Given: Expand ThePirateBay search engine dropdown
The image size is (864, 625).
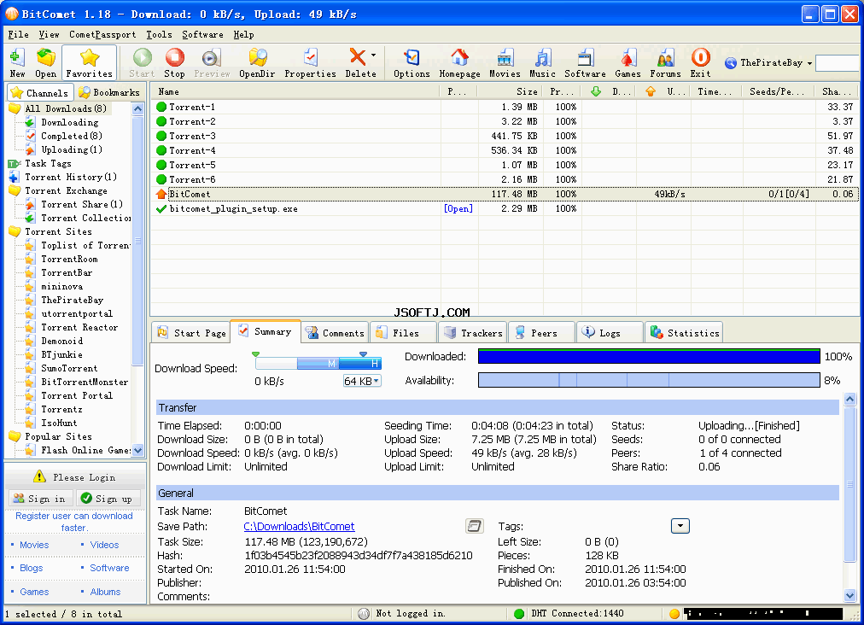Looking at the screenshot, I should click(x=809, y=63).
